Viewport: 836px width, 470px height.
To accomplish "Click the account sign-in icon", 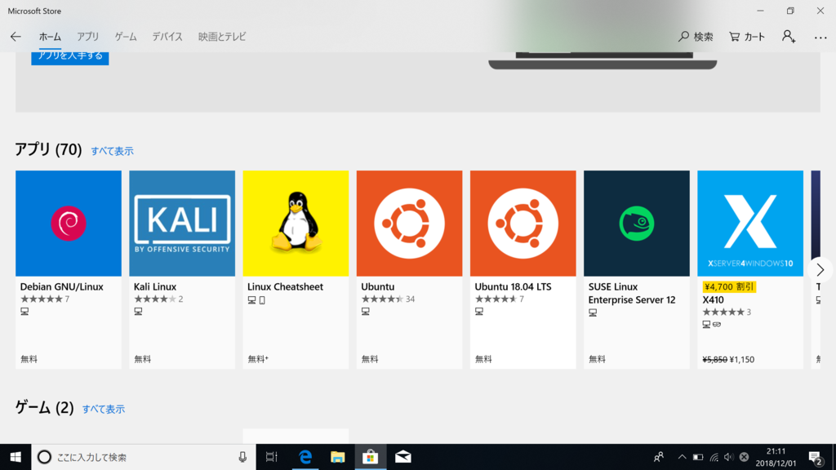I will [789, 36].
